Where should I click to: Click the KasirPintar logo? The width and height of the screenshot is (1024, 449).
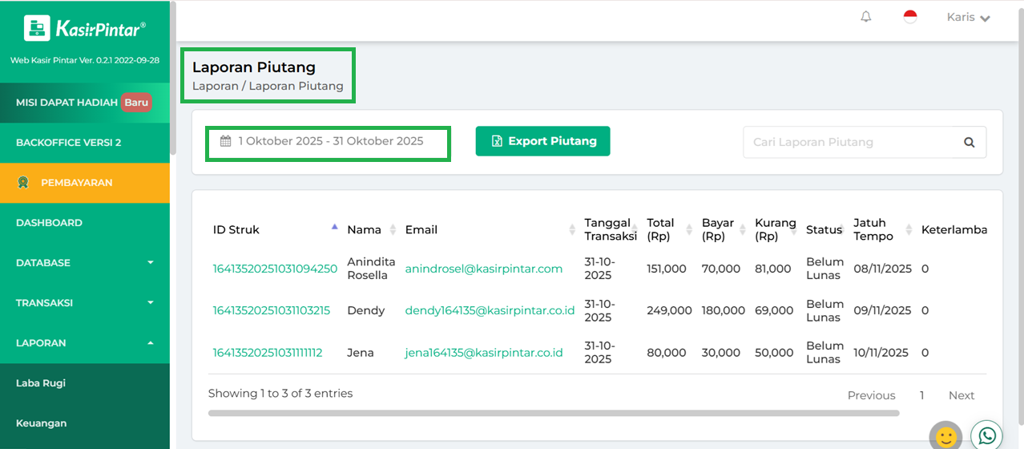click(x=85, y=29)
